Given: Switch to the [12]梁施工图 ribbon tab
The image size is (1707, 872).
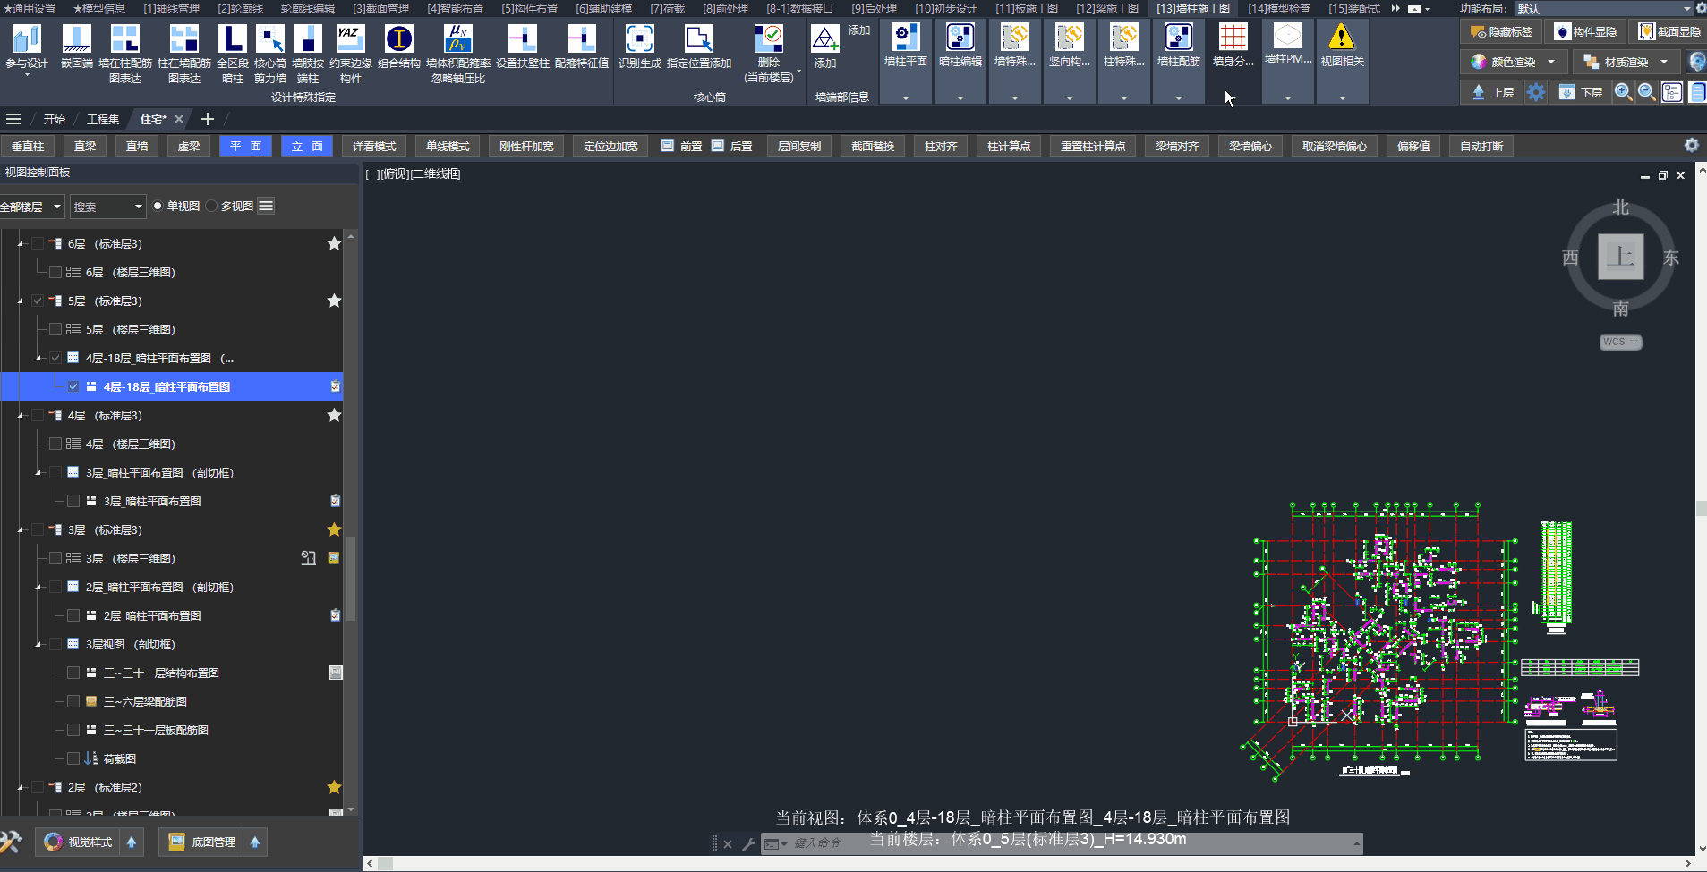Looking at the screenshot, I should (x=1106, y=8).
